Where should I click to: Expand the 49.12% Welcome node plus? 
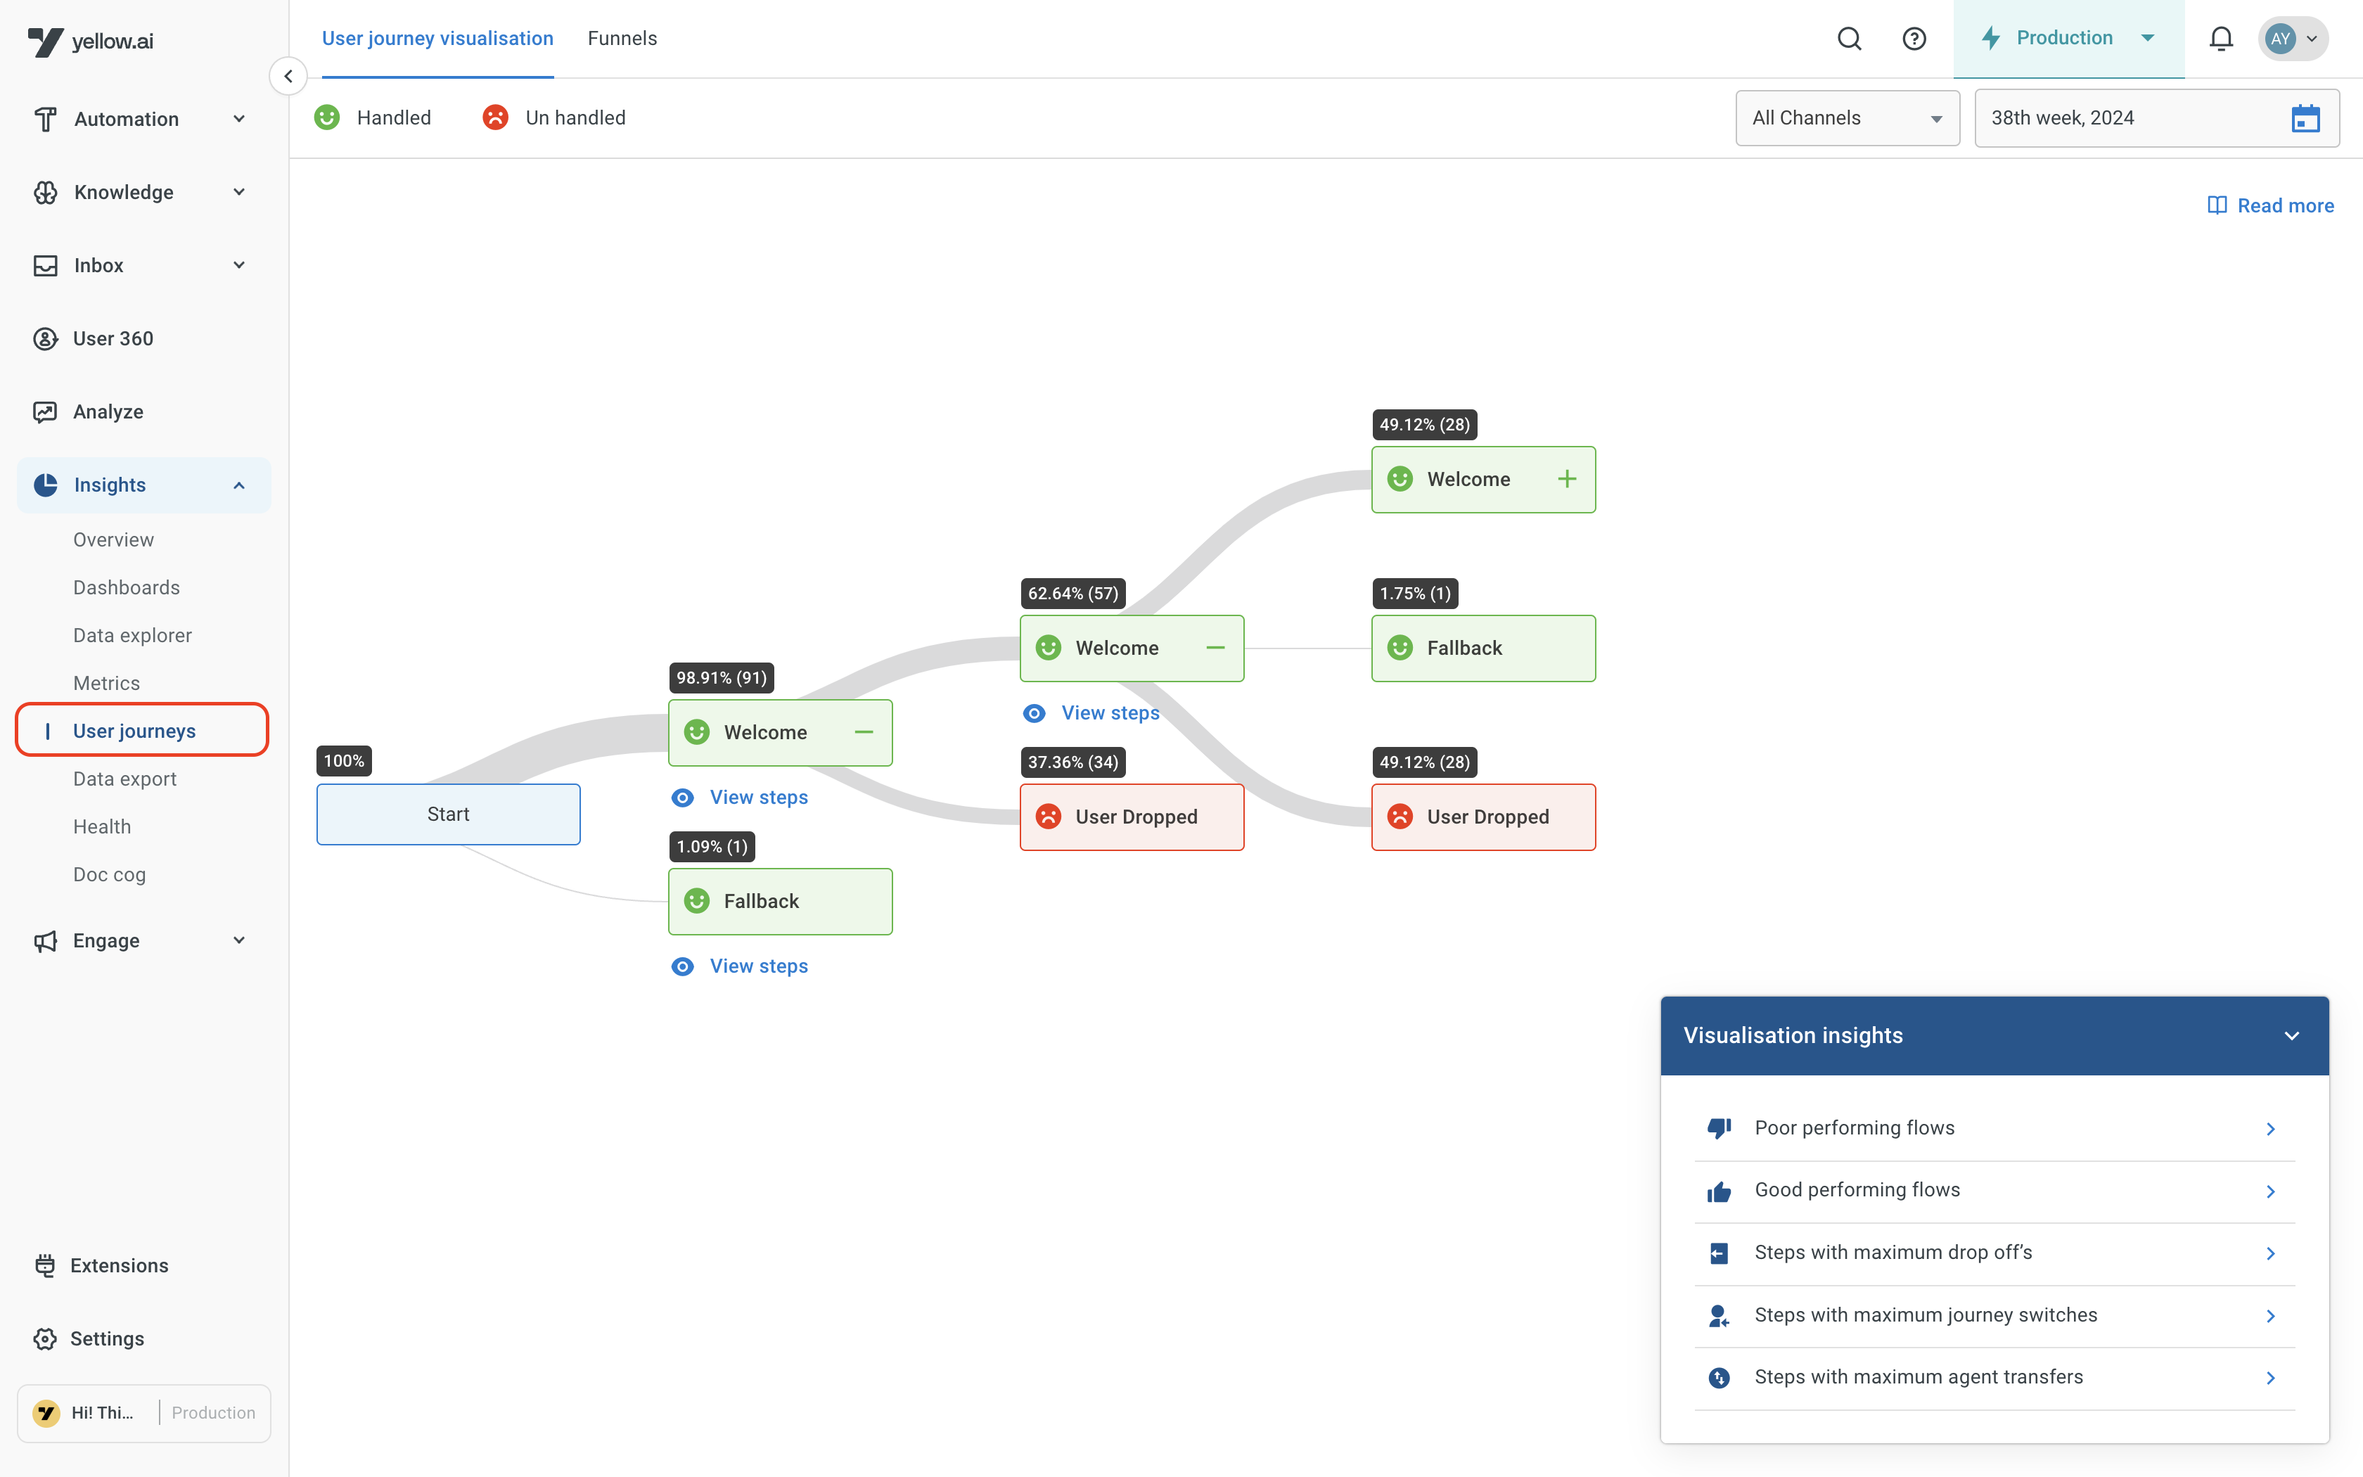1566,479
